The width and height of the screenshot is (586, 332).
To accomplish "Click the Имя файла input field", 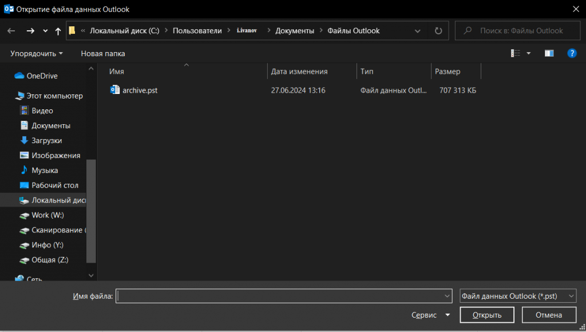I will (x=279, y=296).
